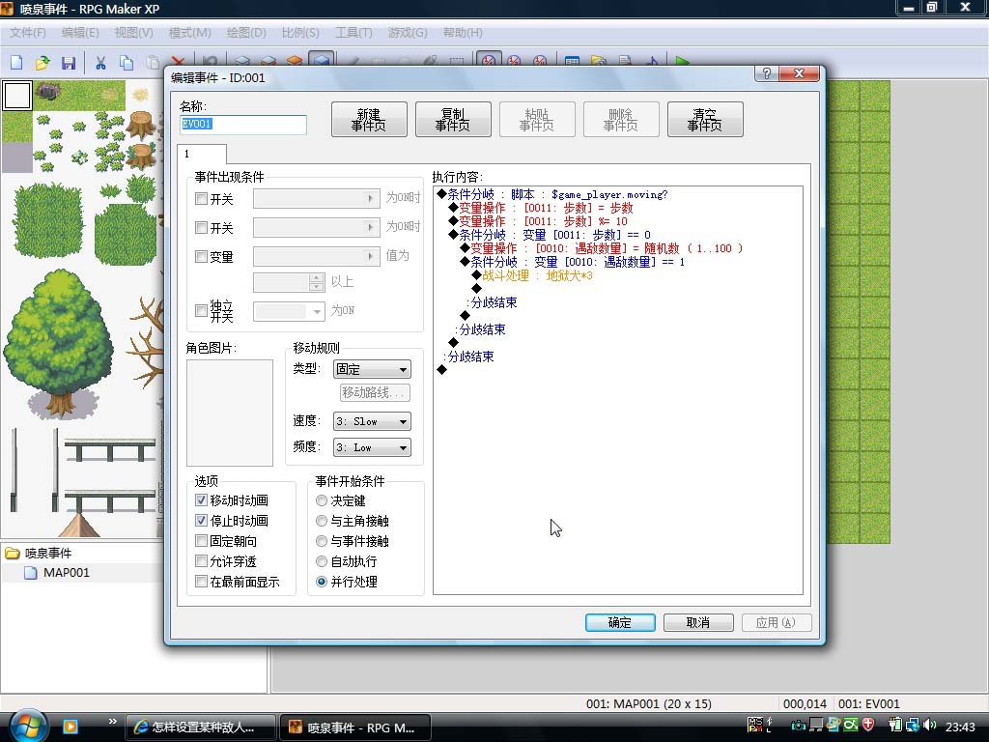Image resolution: width=989 pixels, height=742 pixels.
Task: Expand hidden quick launch chevron on taskbar
Action: 112,721
